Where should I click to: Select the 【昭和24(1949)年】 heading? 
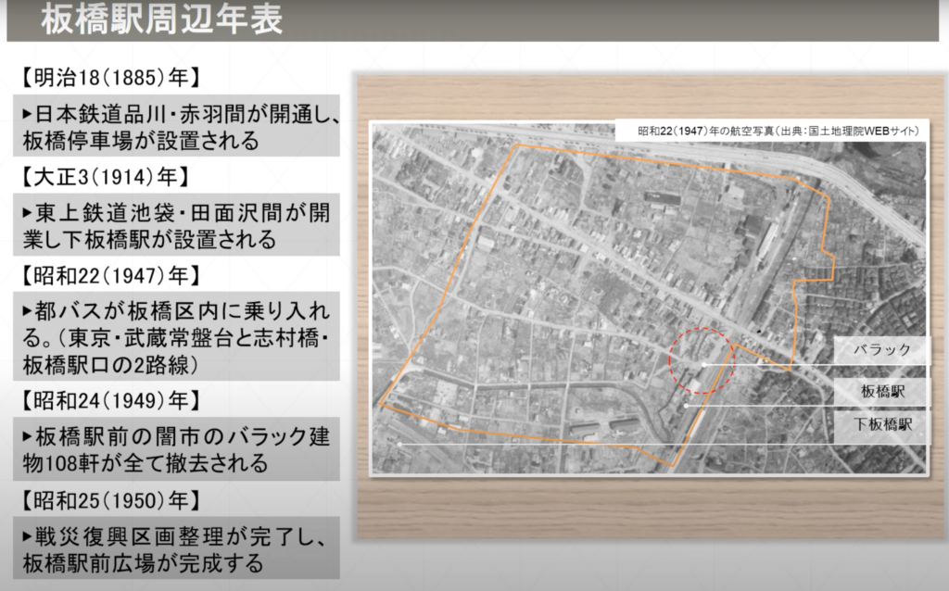click(109, 400)
